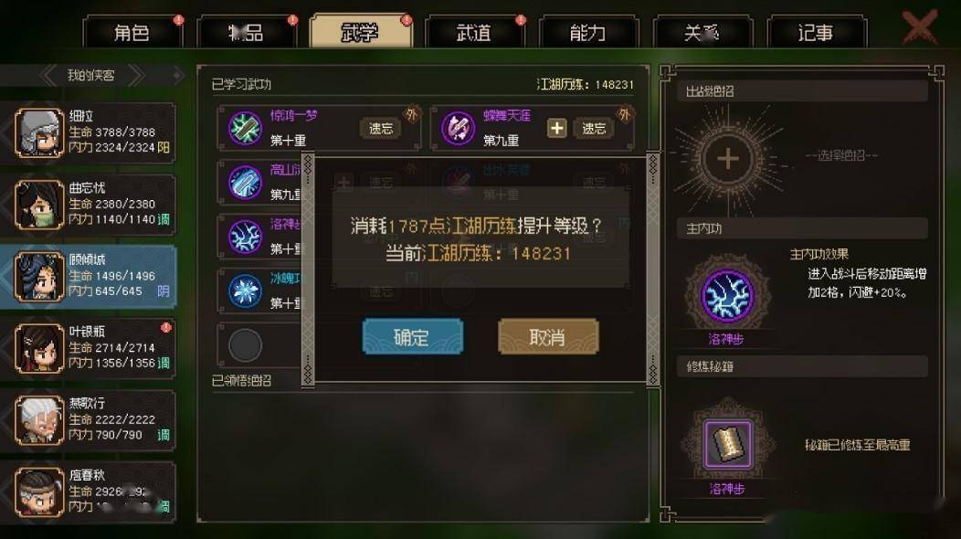
Task: Switch to the 角色 tab
Action: point(132,32)
